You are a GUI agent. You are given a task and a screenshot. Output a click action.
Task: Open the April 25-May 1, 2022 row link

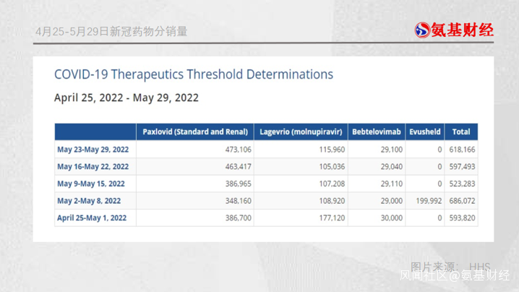[x=92, y=218]
